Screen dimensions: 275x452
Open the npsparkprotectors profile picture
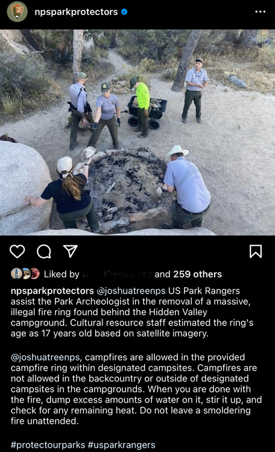click(17, 12)
